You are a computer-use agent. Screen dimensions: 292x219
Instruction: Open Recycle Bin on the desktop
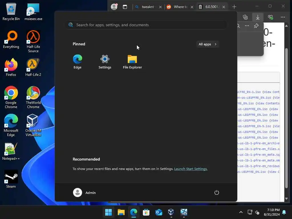pyautogui.click(x=11, y=12)
